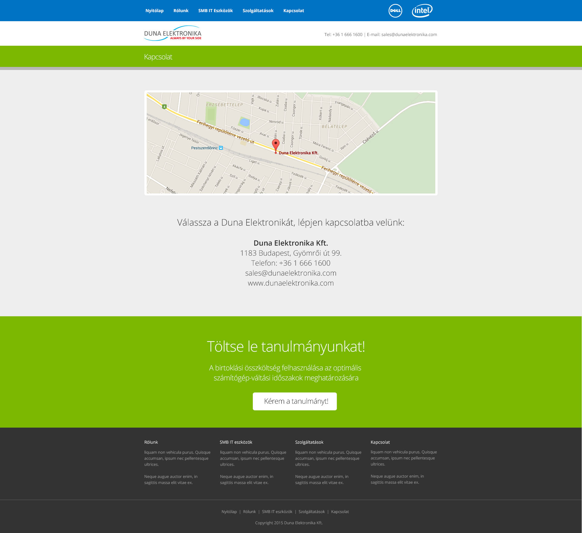582x533 pixels.
Task: Click the Copyright 2015 Duna Elektronika Kft. text
Action: (x=289, y=523)
